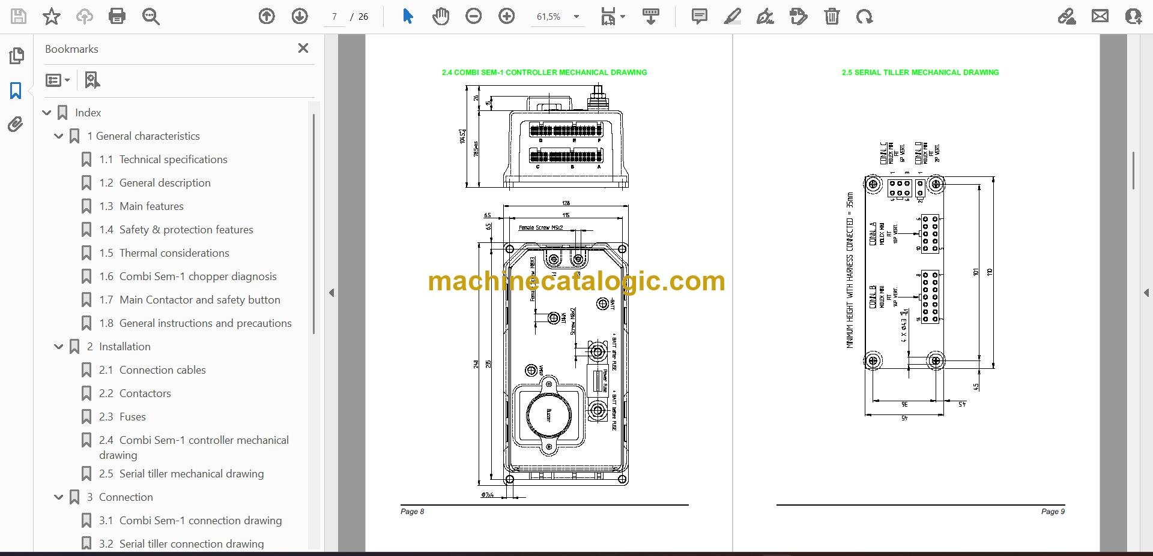Upload the file to cloud storage

coord(85,16)
